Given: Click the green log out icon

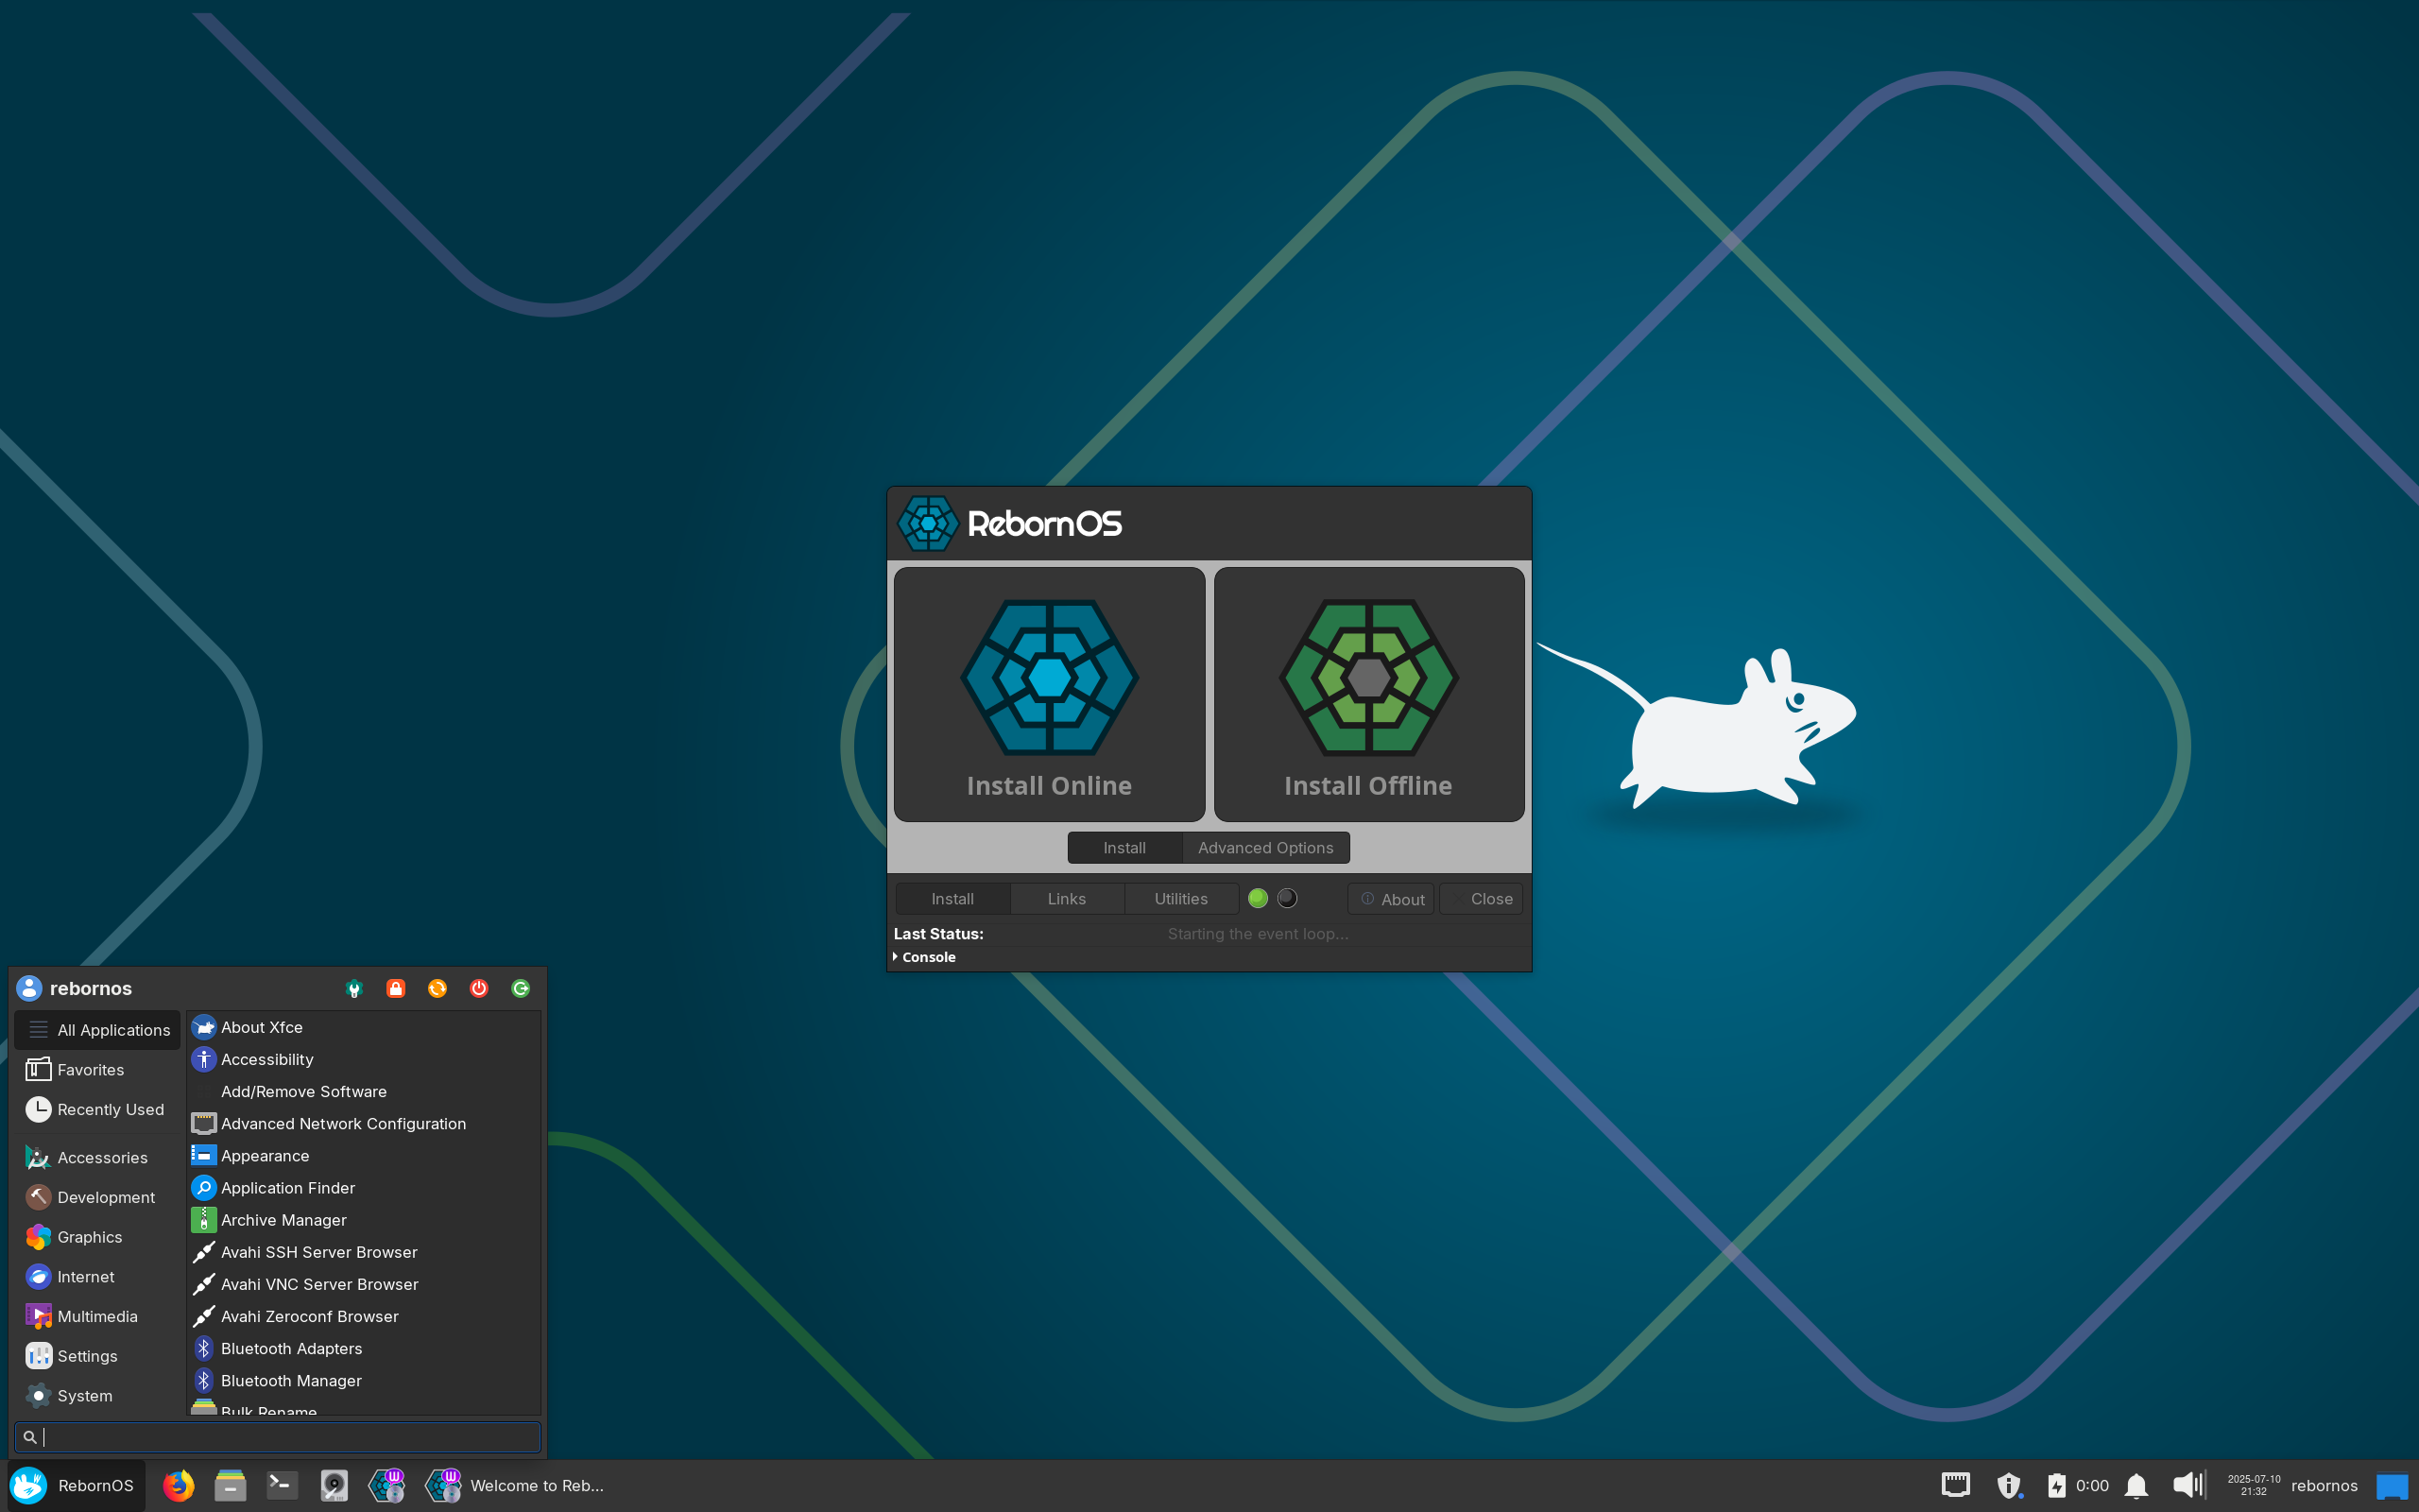Looking at the screenshot, I should point(521,988).
